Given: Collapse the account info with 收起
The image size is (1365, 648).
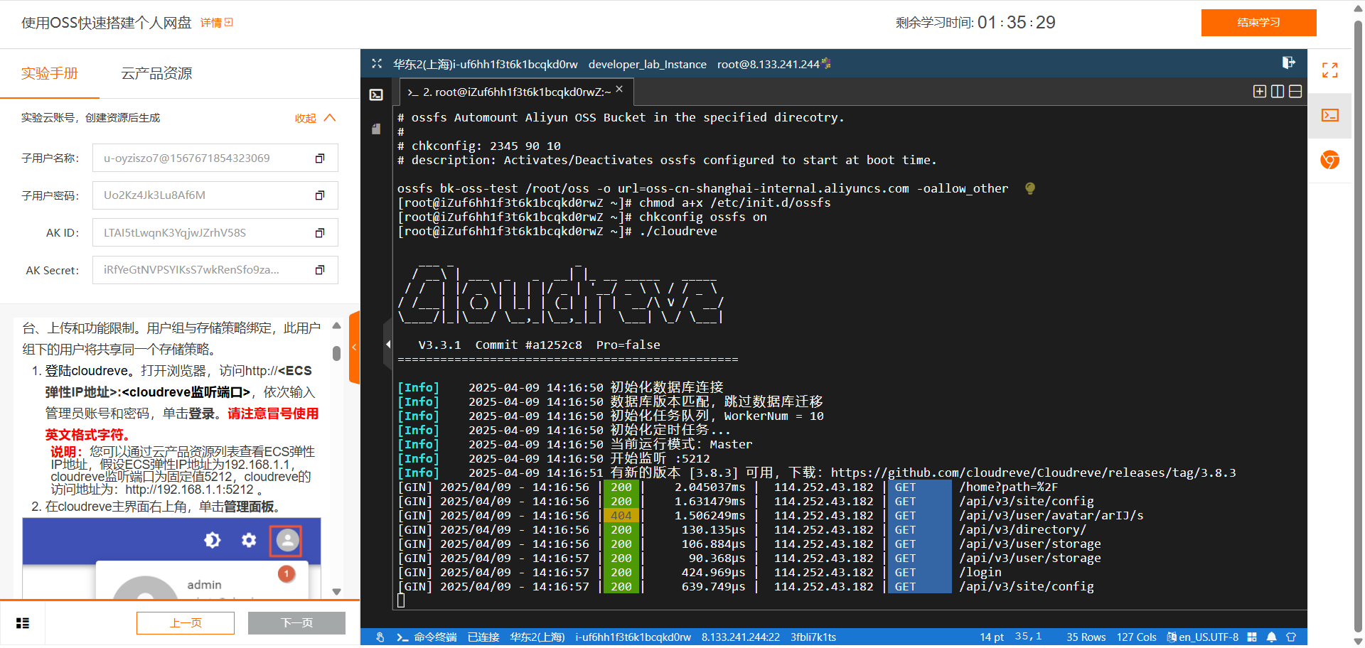Looking at the screenshot, I should point(315,118).
